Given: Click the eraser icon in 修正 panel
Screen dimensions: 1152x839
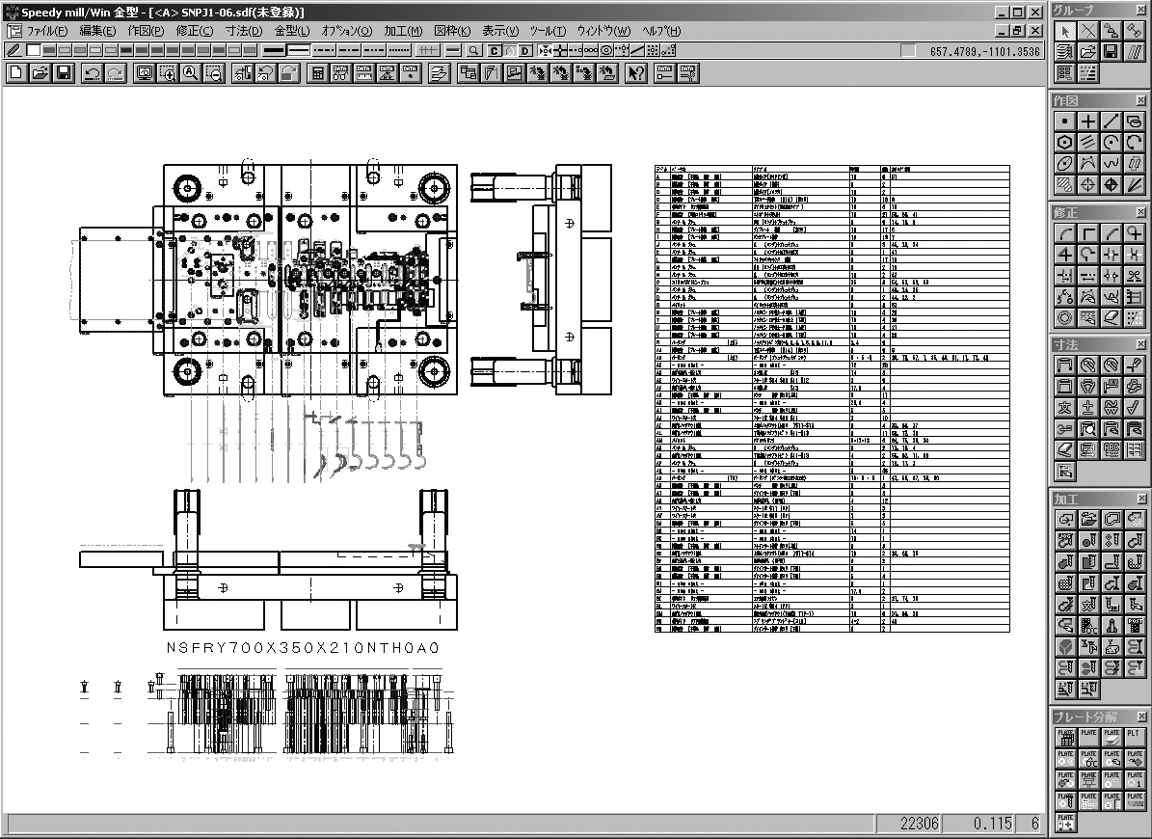Looking at the screenshot, I should [1111, 317].
